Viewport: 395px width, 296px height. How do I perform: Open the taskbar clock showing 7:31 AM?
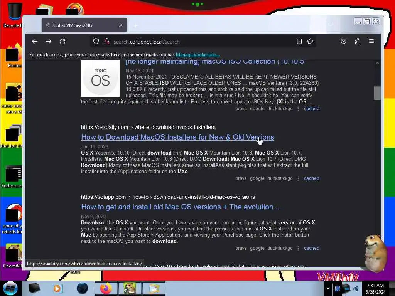375,289
